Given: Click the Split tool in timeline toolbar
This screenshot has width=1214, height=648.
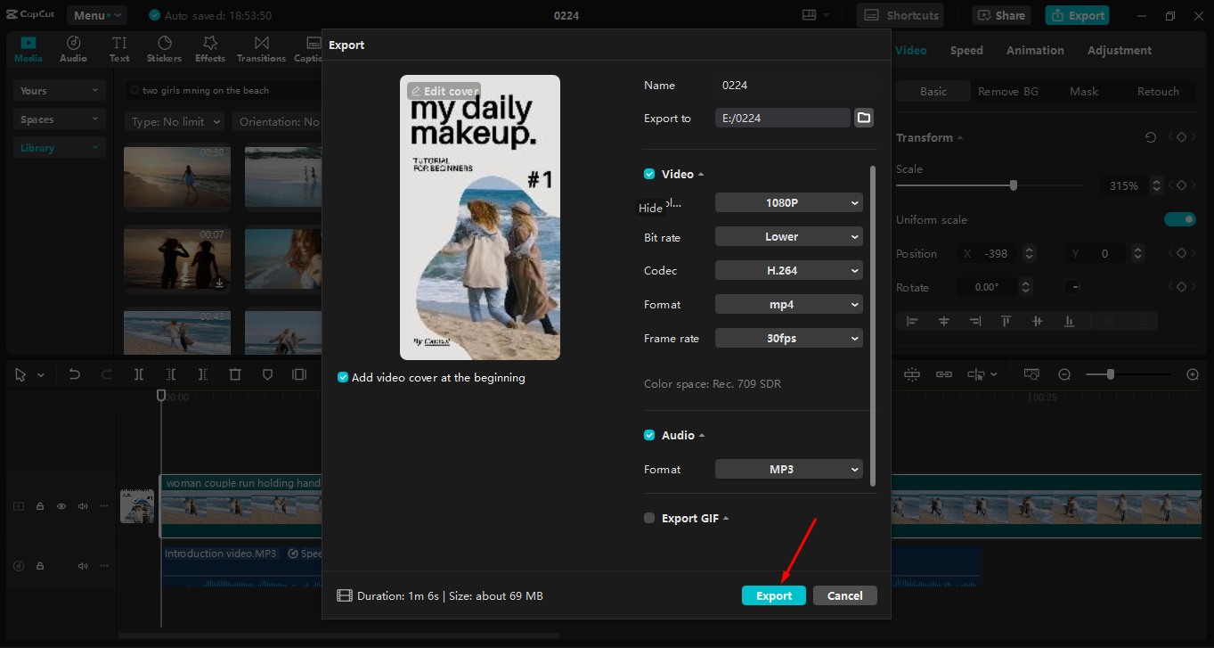Looking at the screenshot, I should (139, 374).
